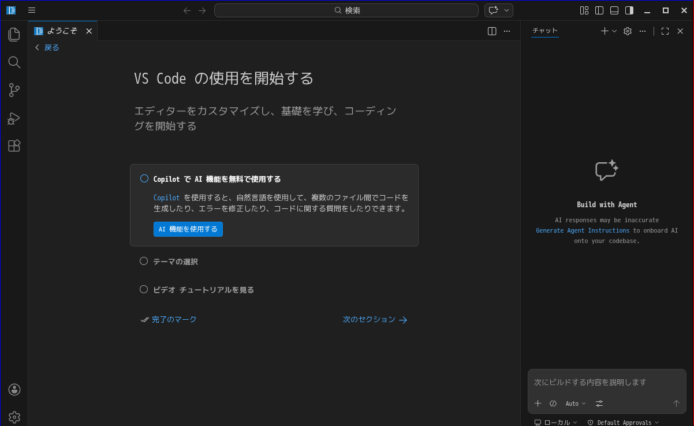Open the hamburger application menu
Image resolution: width=694 pixels, height=426 pixels.
(x=32, y=10)
